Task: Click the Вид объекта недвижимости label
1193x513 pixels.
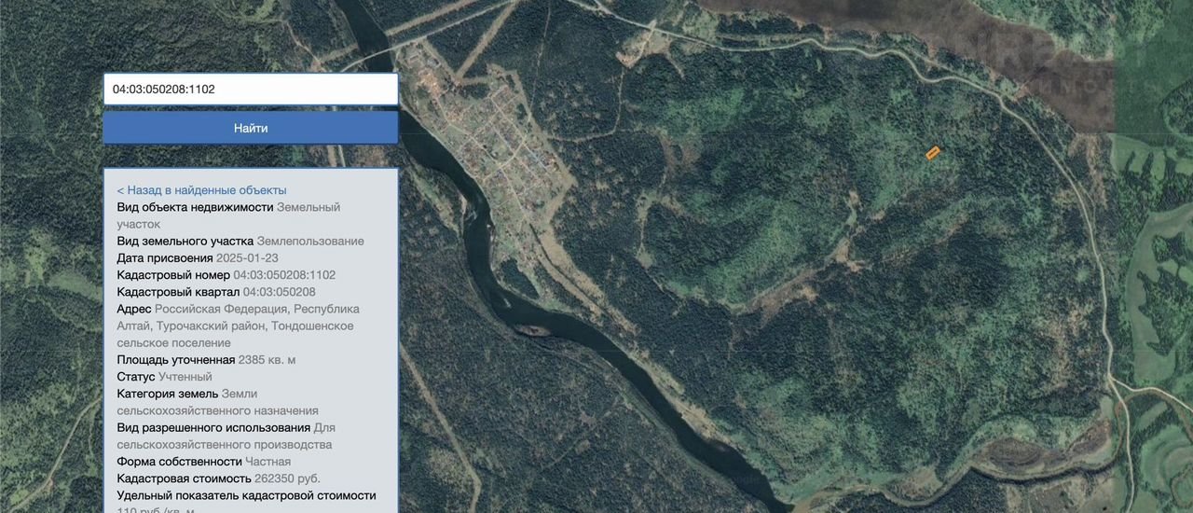Action: [x=195, y=207]
